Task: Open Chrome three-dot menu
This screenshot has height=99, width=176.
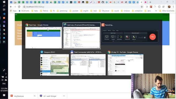Action: 174,7
